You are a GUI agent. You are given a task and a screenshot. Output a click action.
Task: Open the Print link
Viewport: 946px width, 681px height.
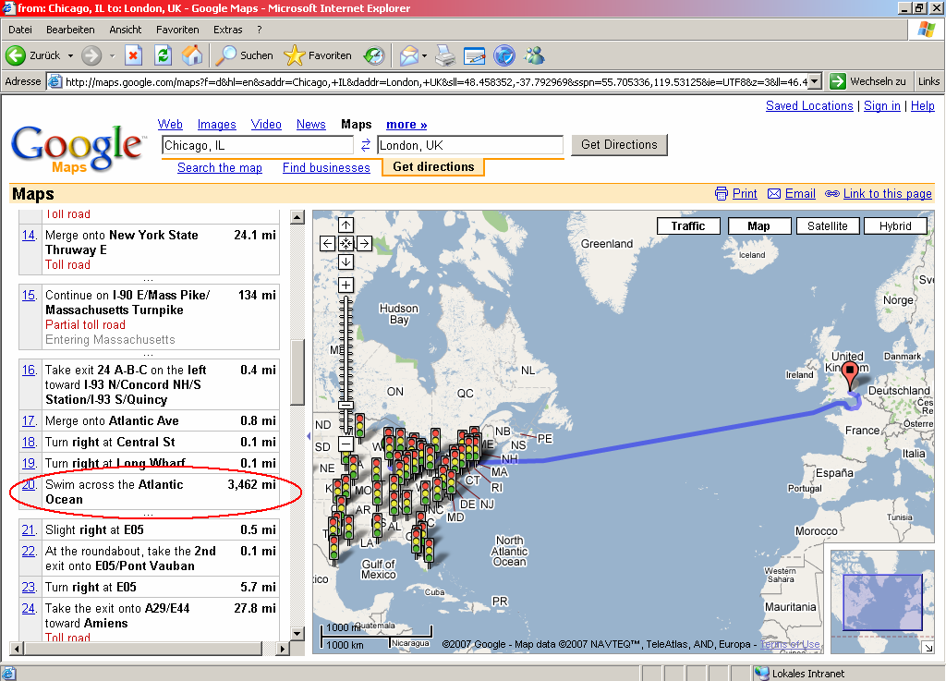(x=745, y=194)
